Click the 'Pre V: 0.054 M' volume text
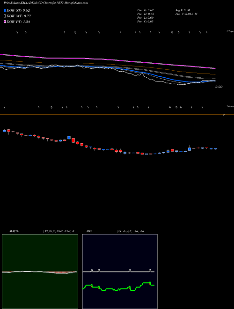Viewport: 234px width, 309px height. tap(186, 14)
